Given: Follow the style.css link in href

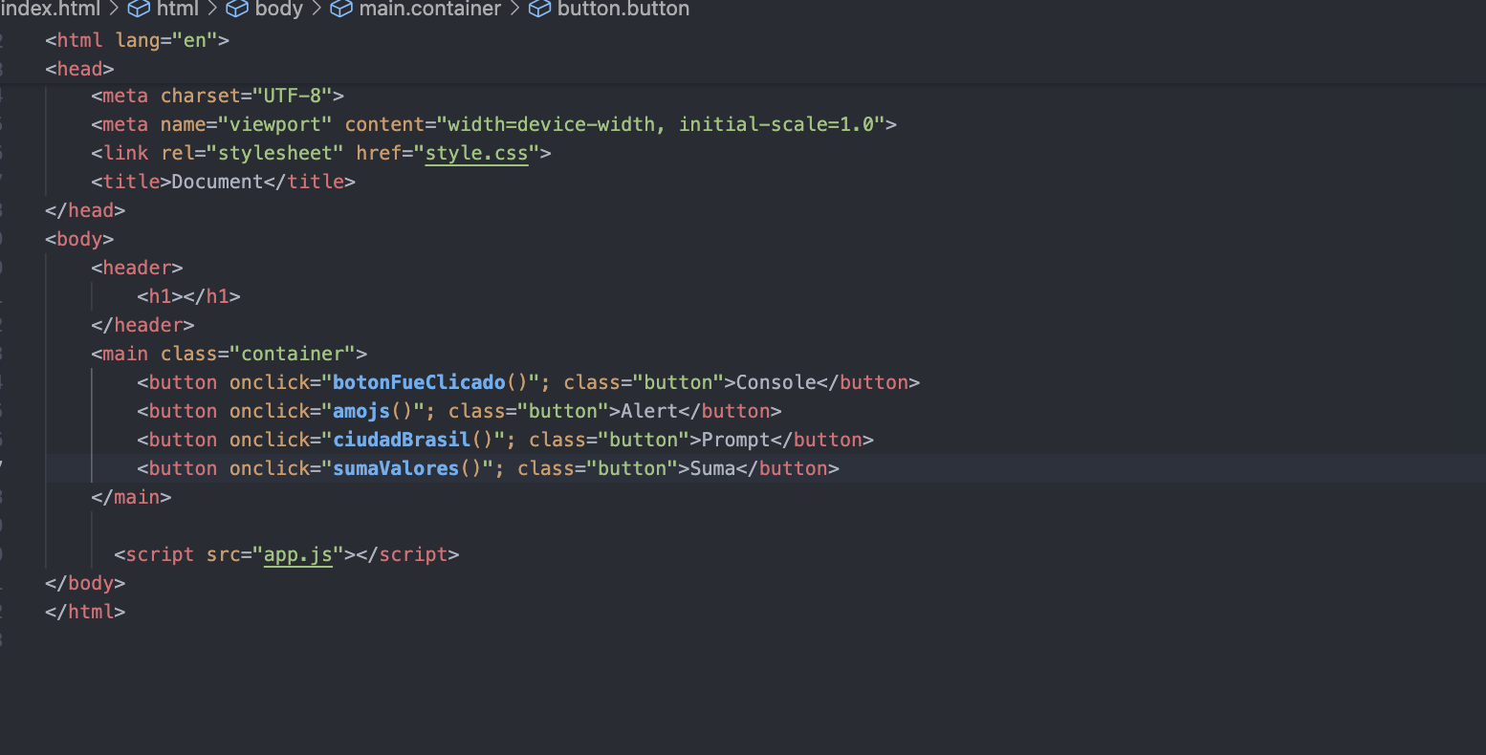Looking at the screenshot, I should [x=477, y=153].
